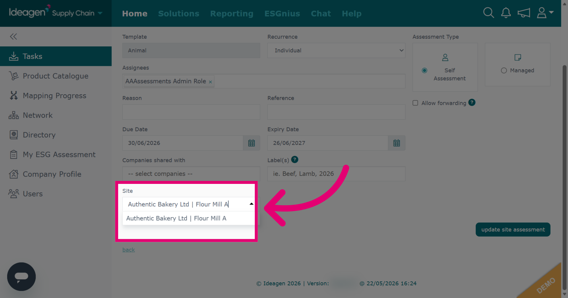Click the Due Date text field
The image size is (568, 298).
pyautogui.click(x=183, y=143)
